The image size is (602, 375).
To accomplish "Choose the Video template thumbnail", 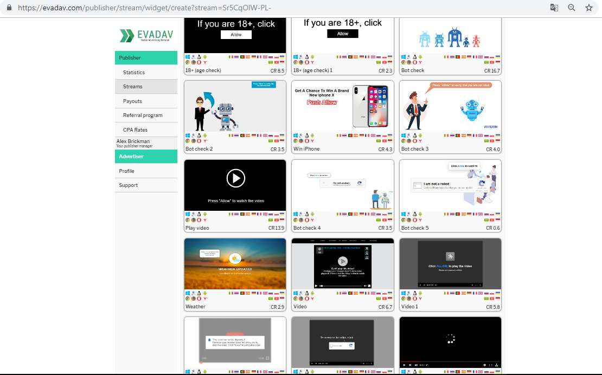I will [x=342, y=264].
